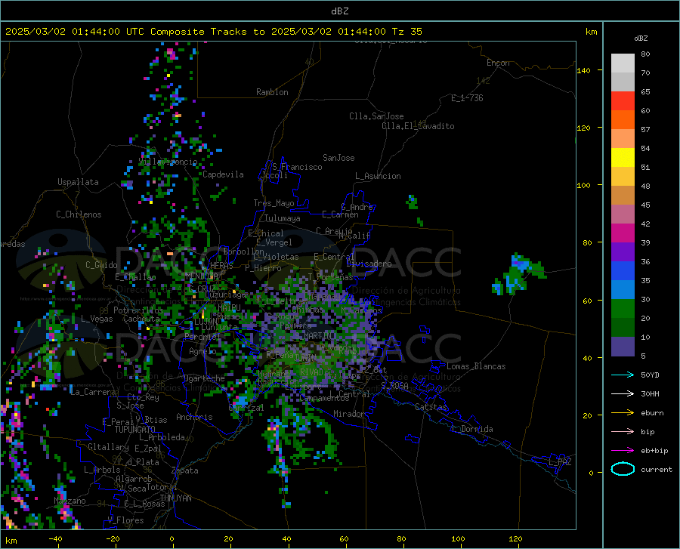Click the dBZ title at top
The height and width of the screenshot is (549, 680).
point(339,11)
